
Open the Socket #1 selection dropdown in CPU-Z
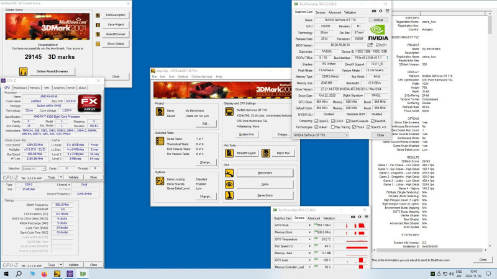pos(34,169)
